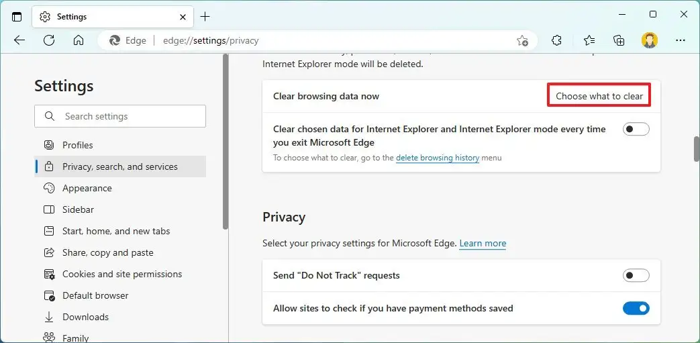Go to Cookies and site permissions
Viewport: 700px width, 343px height.
pyautogui.click(x=122, y=274)
